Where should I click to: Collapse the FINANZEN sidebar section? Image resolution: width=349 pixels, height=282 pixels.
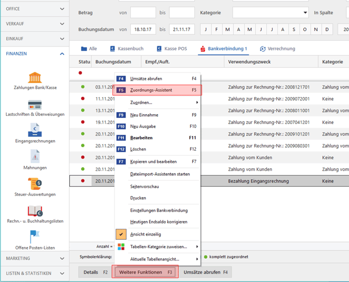click(x=62, y=54)
